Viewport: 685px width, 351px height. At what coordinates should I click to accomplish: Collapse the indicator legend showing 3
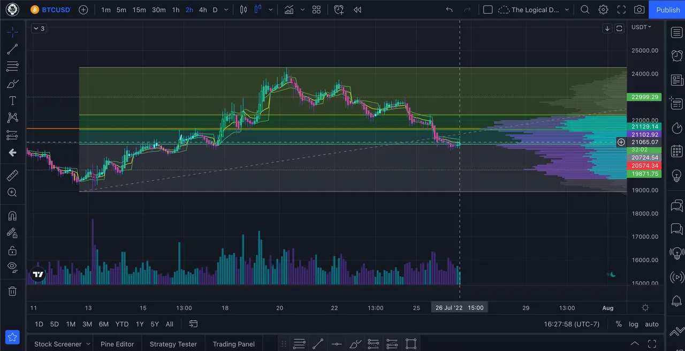click(39, 28)
